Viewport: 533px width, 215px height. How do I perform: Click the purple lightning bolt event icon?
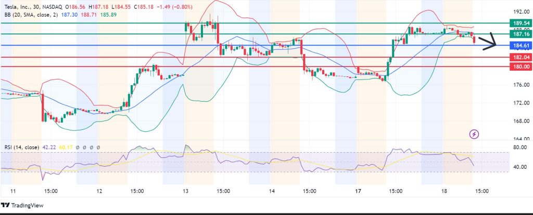pos(474,135)
